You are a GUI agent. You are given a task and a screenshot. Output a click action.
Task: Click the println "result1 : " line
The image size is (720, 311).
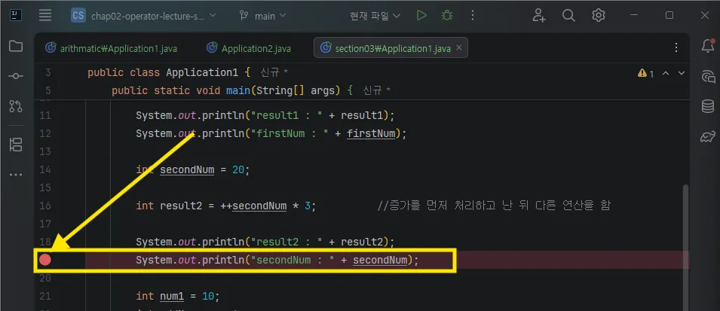click(x=265, y=116)
